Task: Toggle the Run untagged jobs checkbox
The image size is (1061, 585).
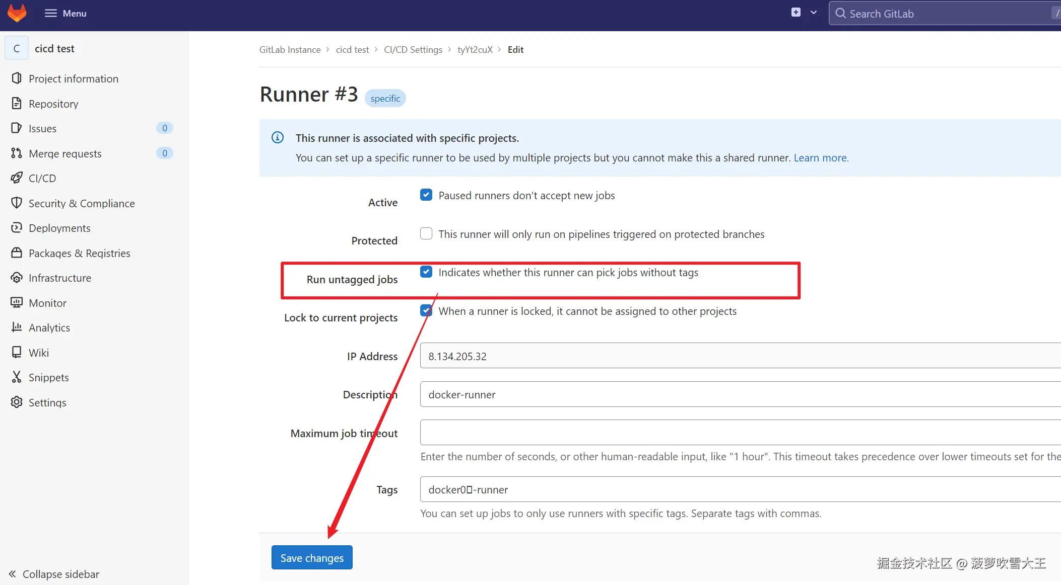Action: [x=426, y=272]
